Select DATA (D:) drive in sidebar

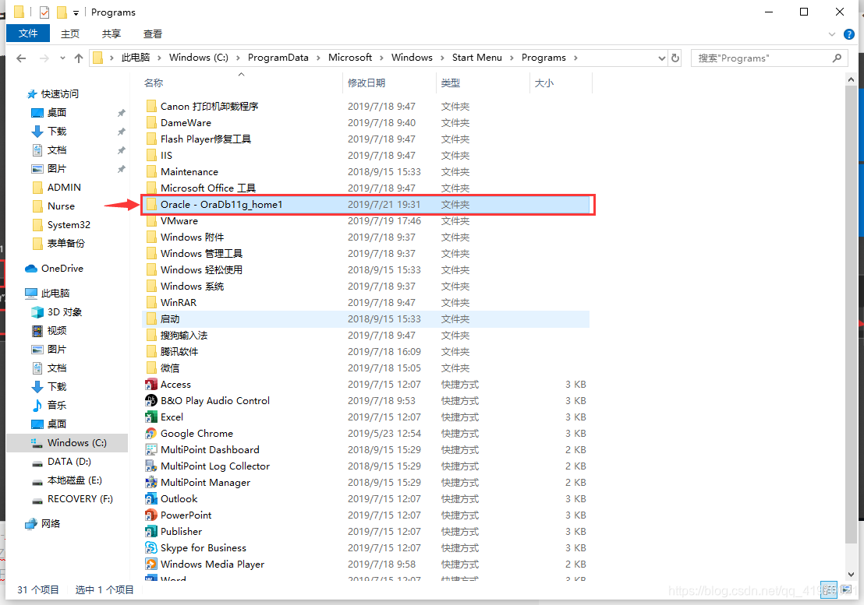(x=69, y=462)
